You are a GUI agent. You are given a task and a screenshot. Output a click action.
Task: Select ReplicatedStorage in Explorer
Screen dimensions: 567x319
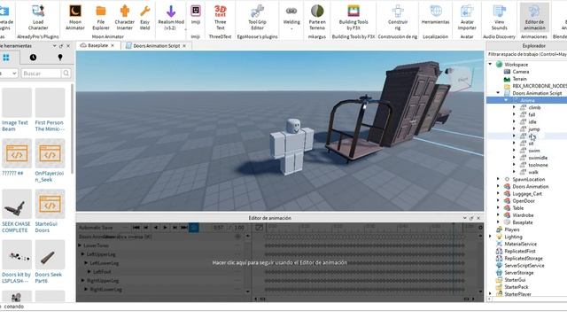point(524,258)
